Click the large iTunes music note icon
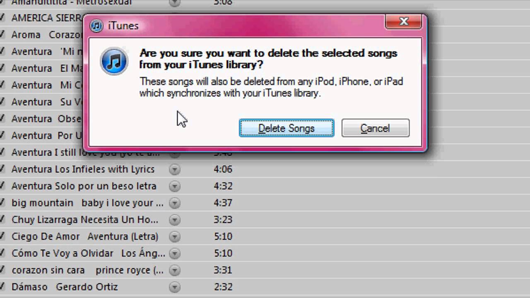 (114, 61)
